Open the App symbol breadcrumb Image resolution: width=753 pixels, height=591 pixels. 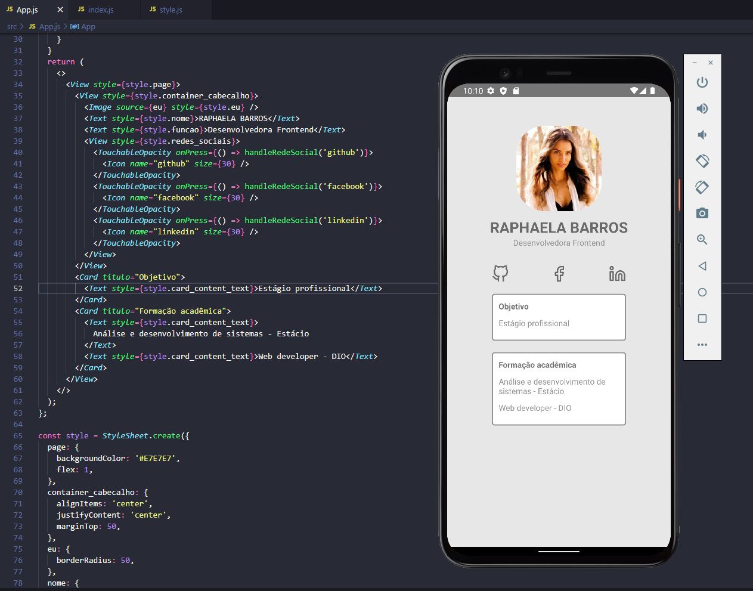point(88,26)
